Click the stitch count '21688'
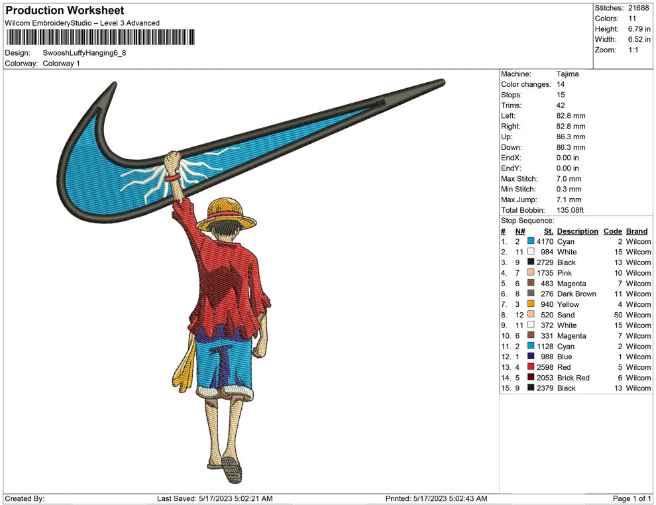 coord(638,8)
